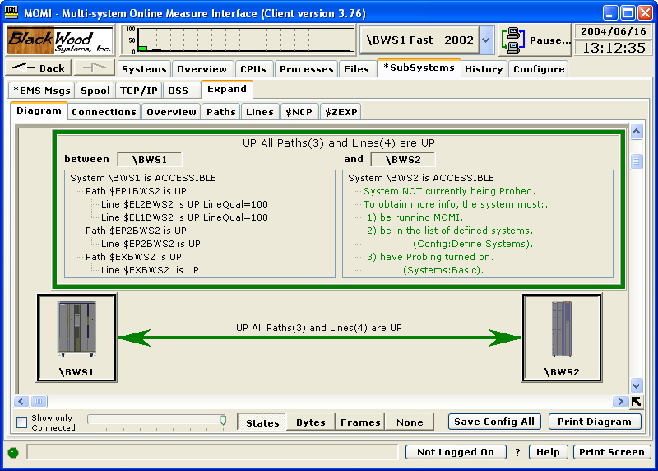The height and width of the screenshot is (471, 658).
Task: Open the History tab
Action: (484, 69)
